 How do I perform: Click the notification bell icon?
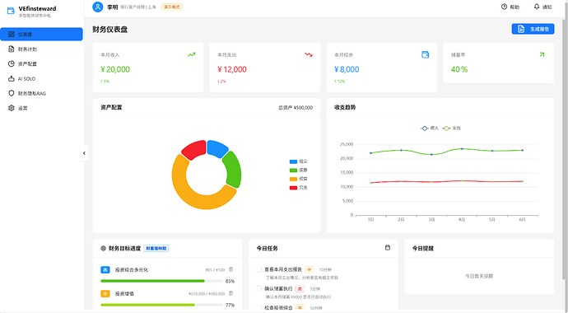537,7
